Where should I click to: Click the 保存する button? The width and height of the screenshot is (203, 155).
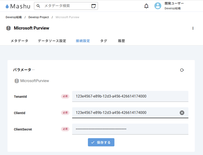pos(101,142)
